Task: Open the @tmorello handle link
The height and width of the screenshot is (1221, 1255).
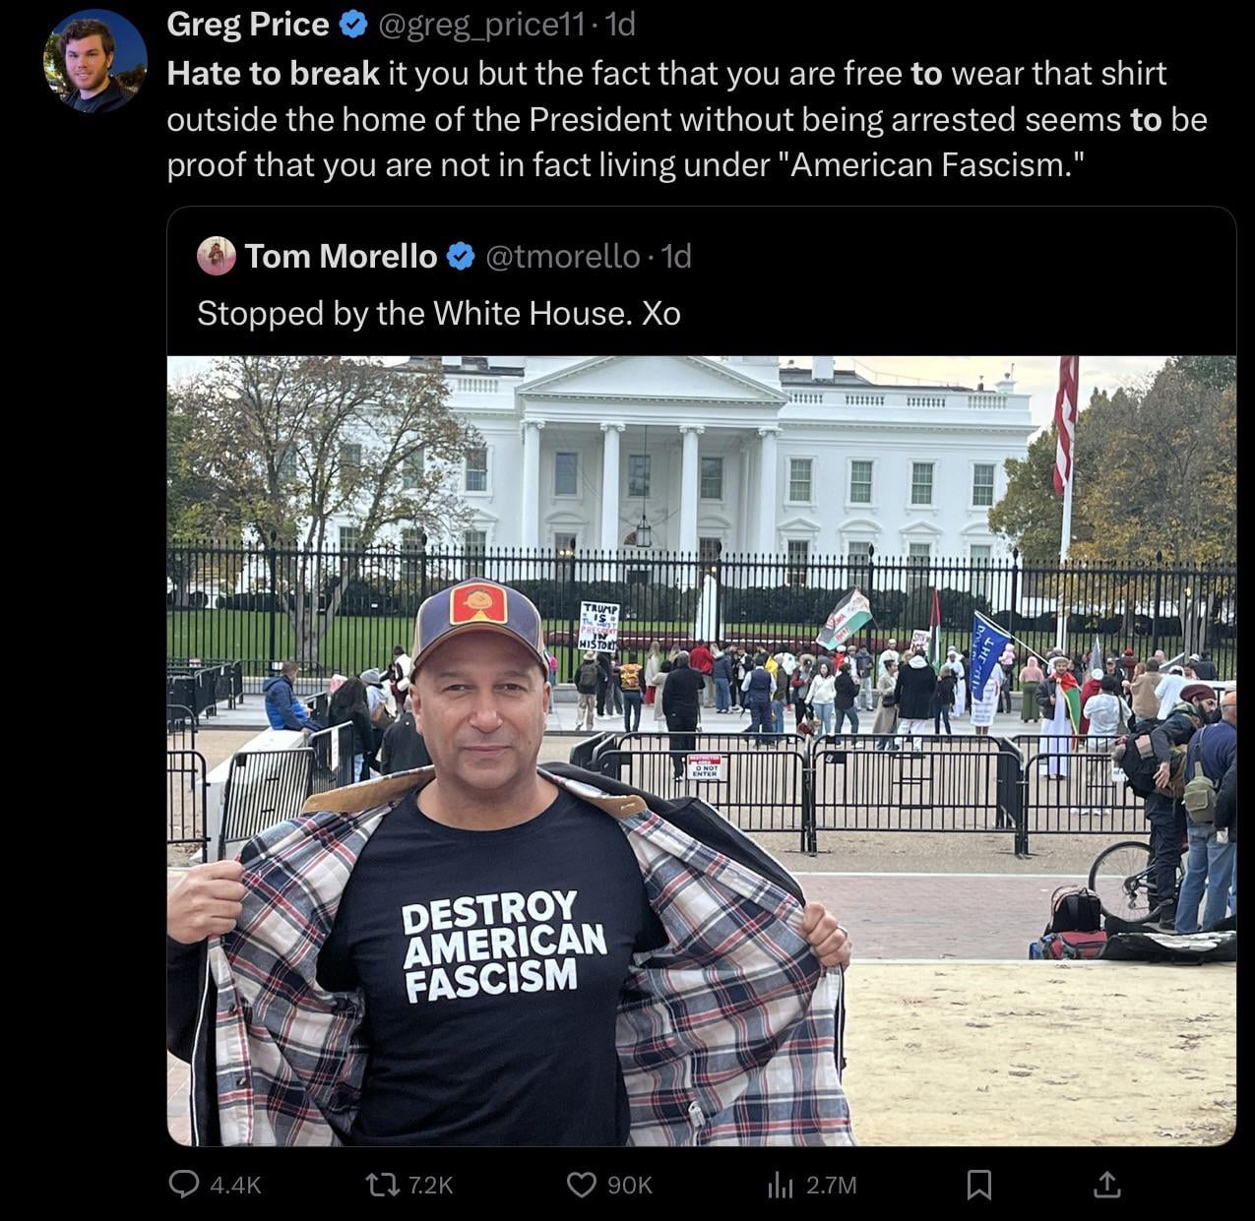Action: [563, 257]
